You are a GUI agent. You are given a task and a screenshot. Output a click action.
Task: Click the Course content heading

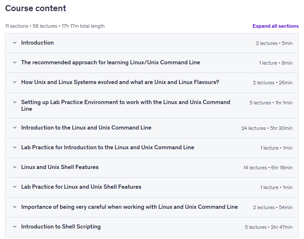click(x=36, y=8)
